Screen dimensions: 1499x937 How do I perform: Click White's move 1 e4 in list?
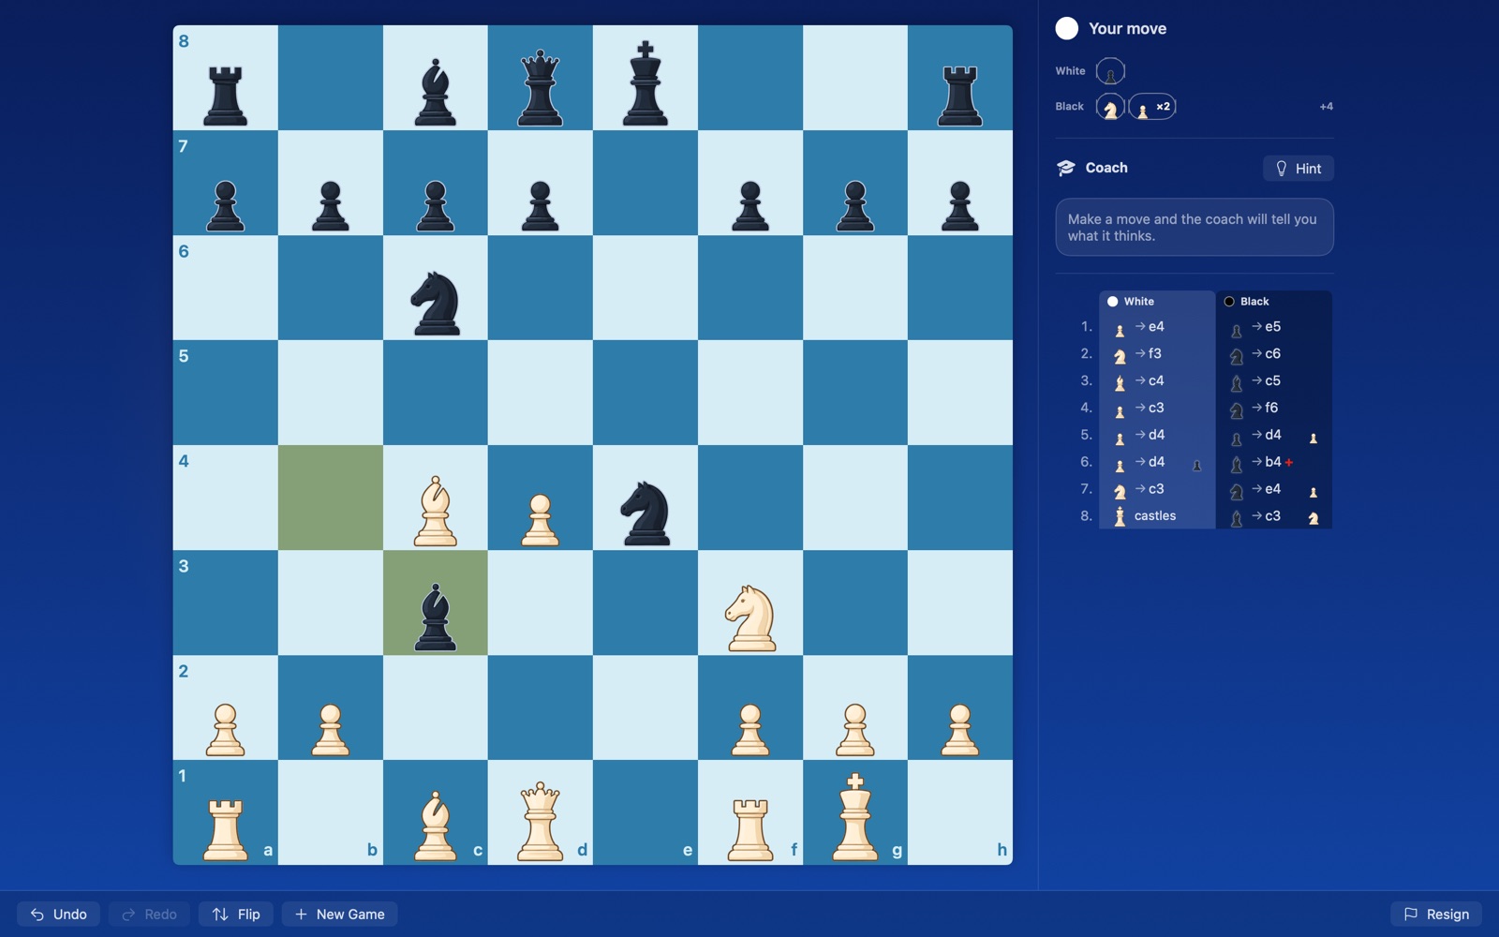[1156, 327]
